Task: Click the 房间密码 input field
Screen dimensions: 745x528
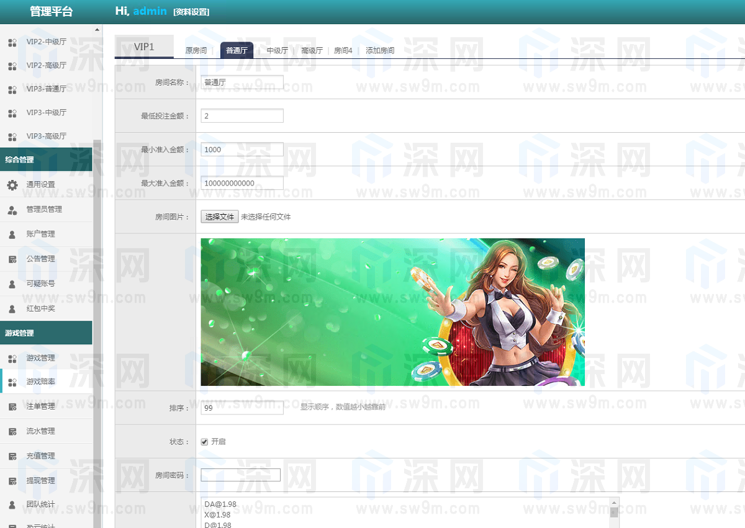Action: click(x=240, y=475)
